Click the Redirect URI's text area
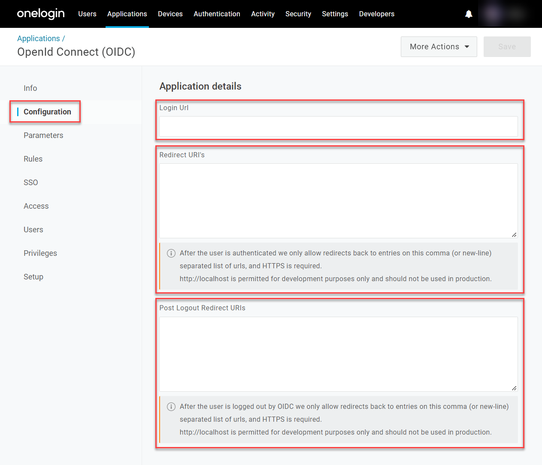 point(339,200)
